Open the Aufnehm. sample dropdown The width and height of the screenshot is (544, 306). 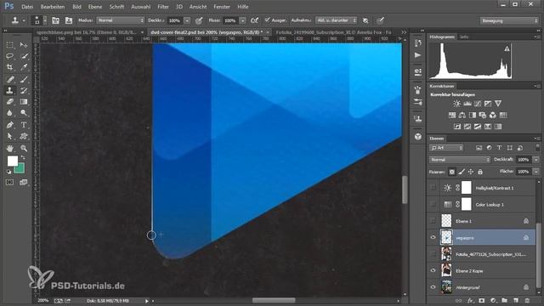click(337, 20)
